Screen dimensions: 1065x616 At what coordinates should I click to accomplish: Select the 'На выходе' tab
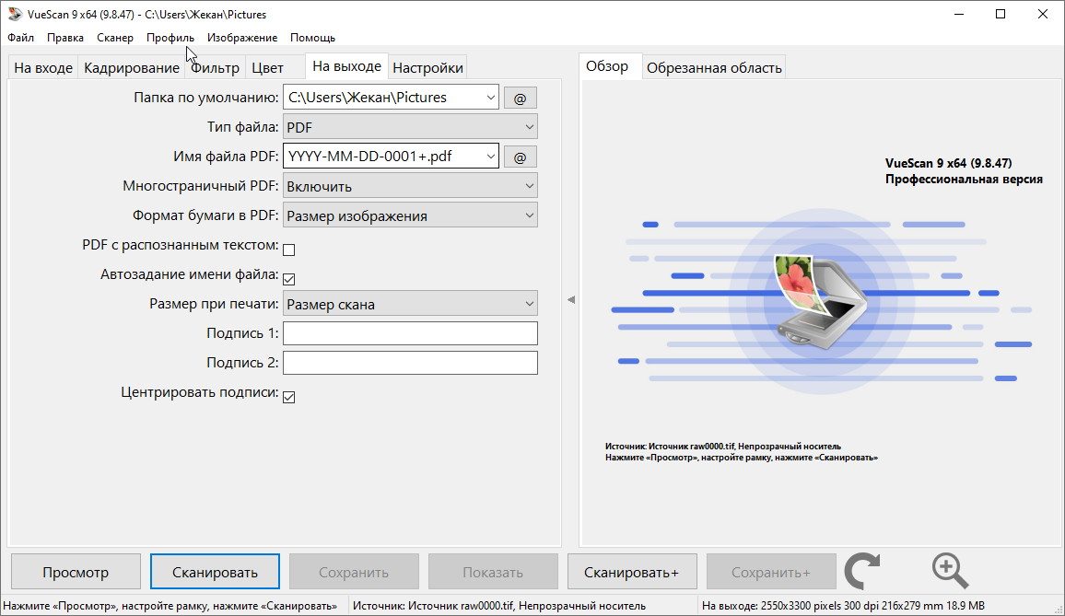click(x=346, y=66)
